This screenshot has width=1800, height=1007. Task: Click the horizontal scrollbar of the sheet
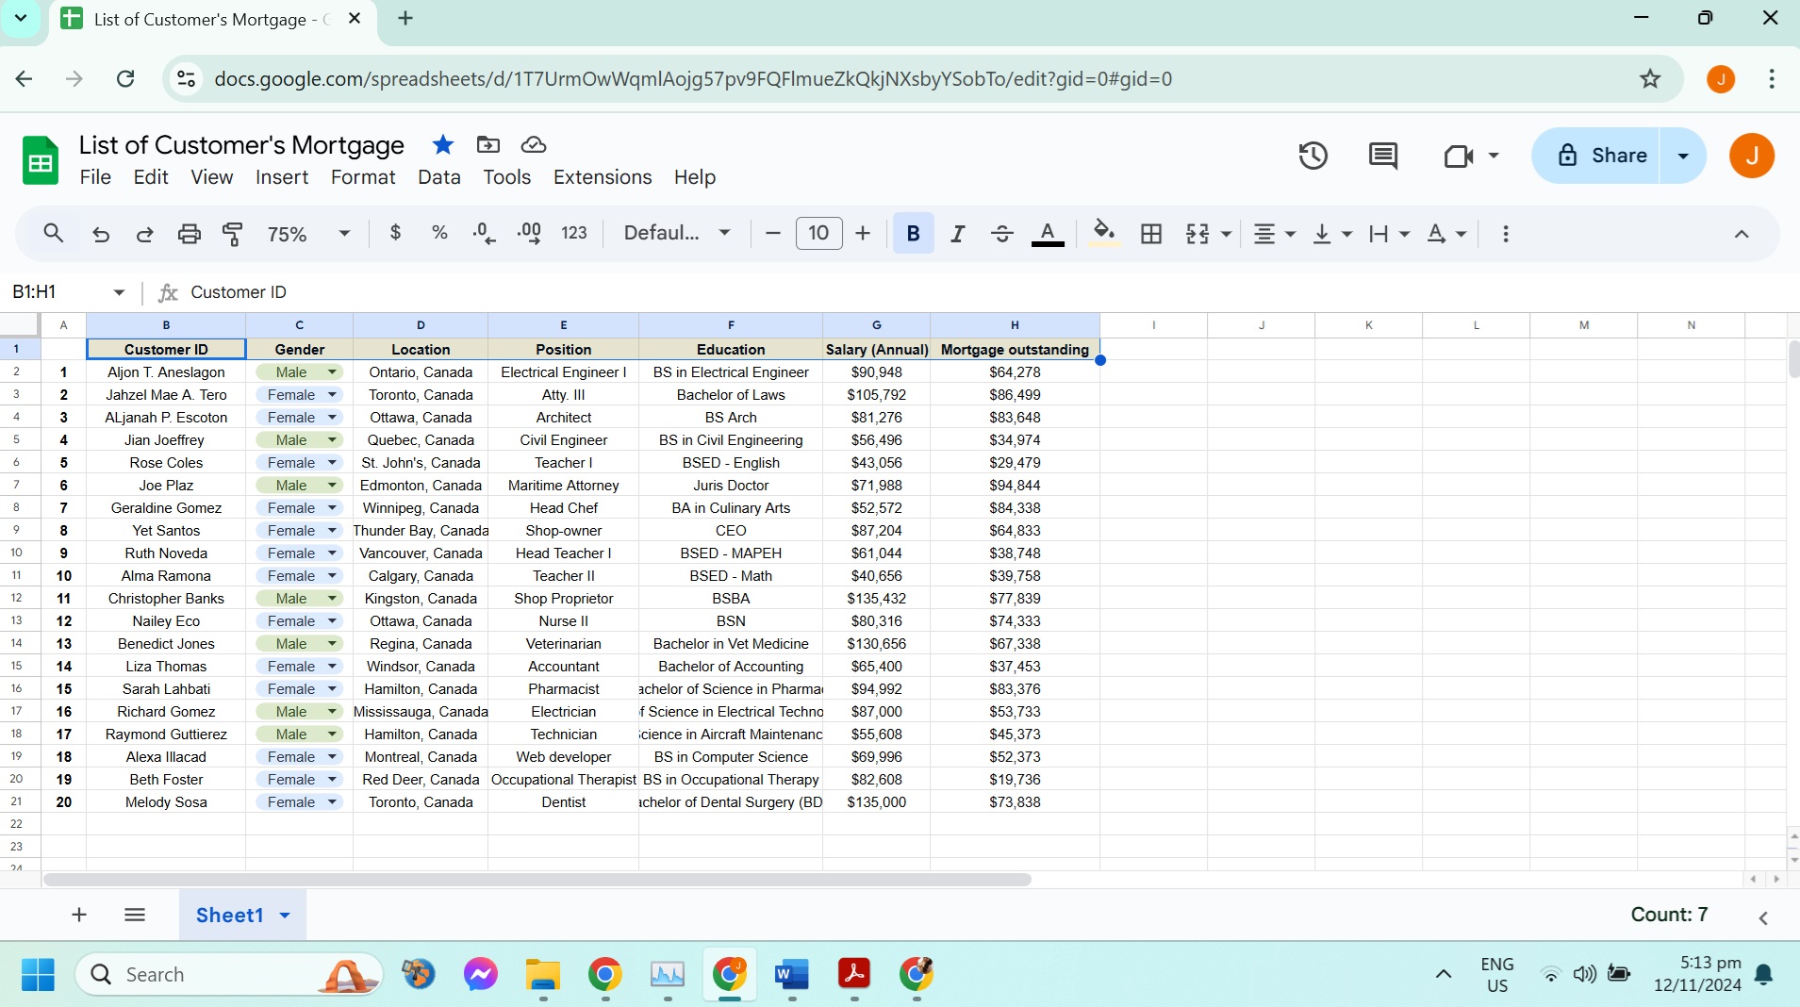537,880
